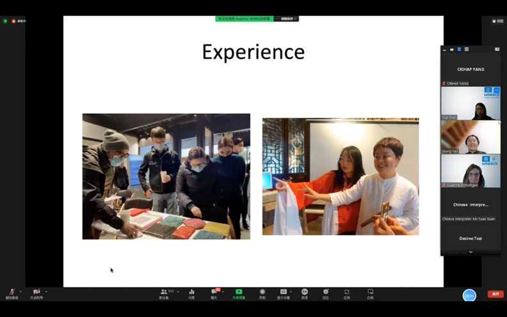Image resolution: width=507 pixels, height=317 pixels.
Task: Expand the arrow next to participants
Action: (178, 292)
